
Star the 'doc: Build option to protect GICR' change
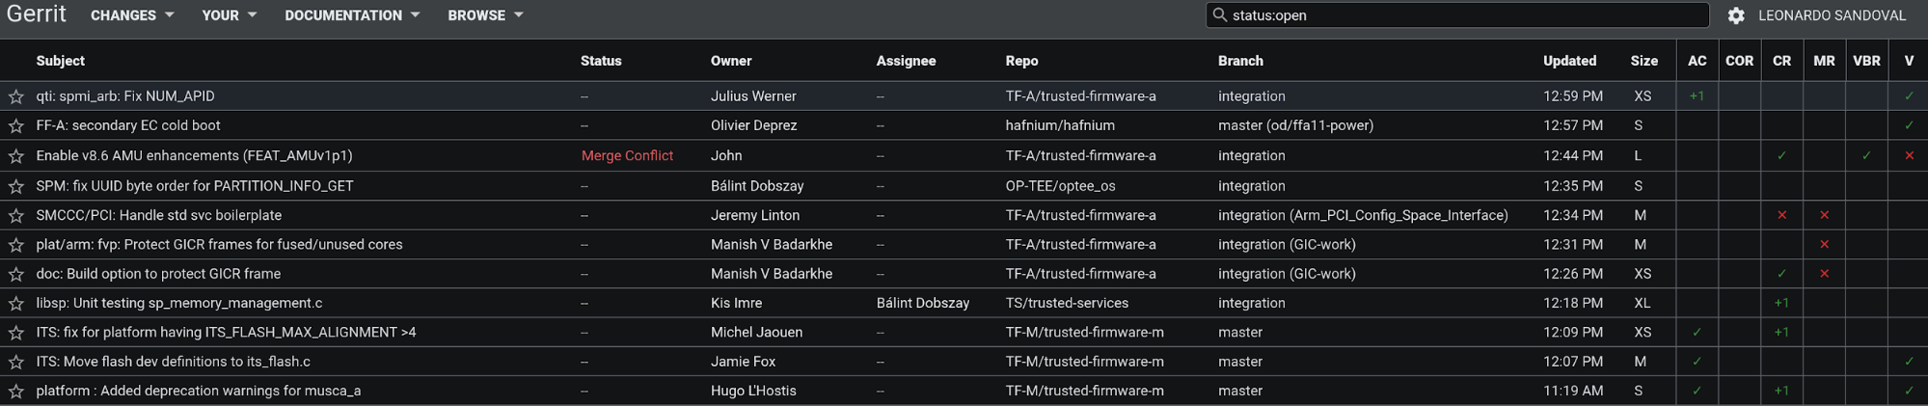pyautogui.click(x=16, y=274)
